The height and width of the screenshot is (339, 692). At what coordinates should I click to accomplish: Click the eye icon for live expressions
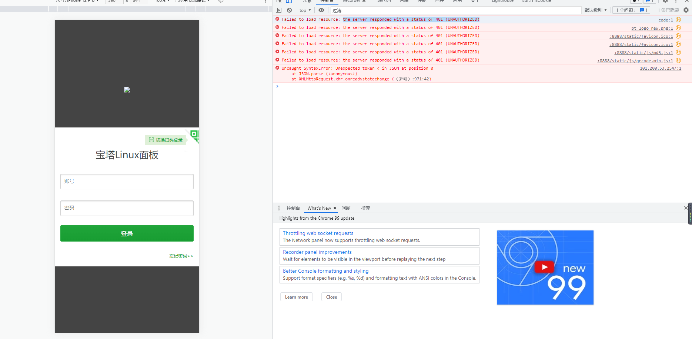tap(321, 10)
